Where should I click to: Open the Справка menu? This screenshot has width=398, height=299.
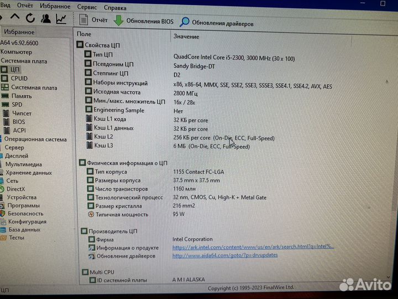[115, 8]
